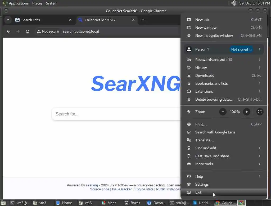
Task: Click the trash icon for Delete browsing data
Action: click(189, 100)
